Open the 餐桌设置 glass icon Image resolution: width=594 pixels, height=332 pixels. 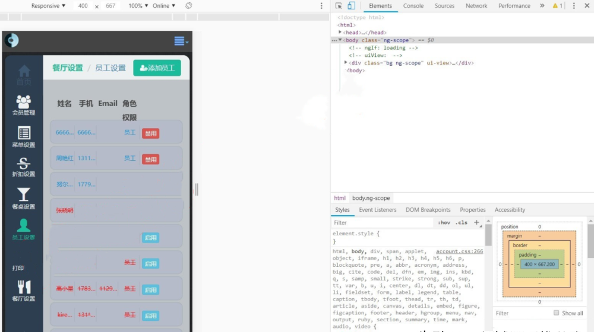point(24,195)
